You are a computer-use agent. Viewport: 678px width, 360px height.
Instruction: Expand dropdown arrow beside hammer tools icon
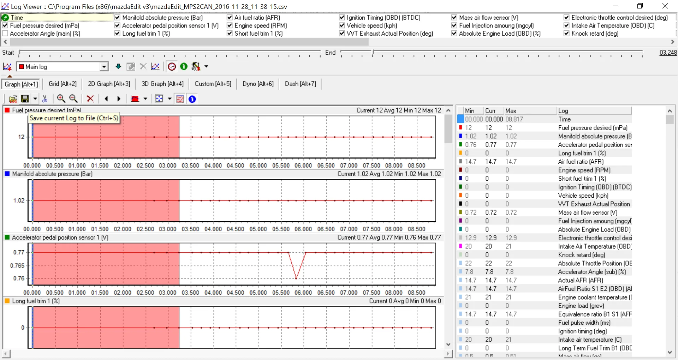tap(206, 66)
